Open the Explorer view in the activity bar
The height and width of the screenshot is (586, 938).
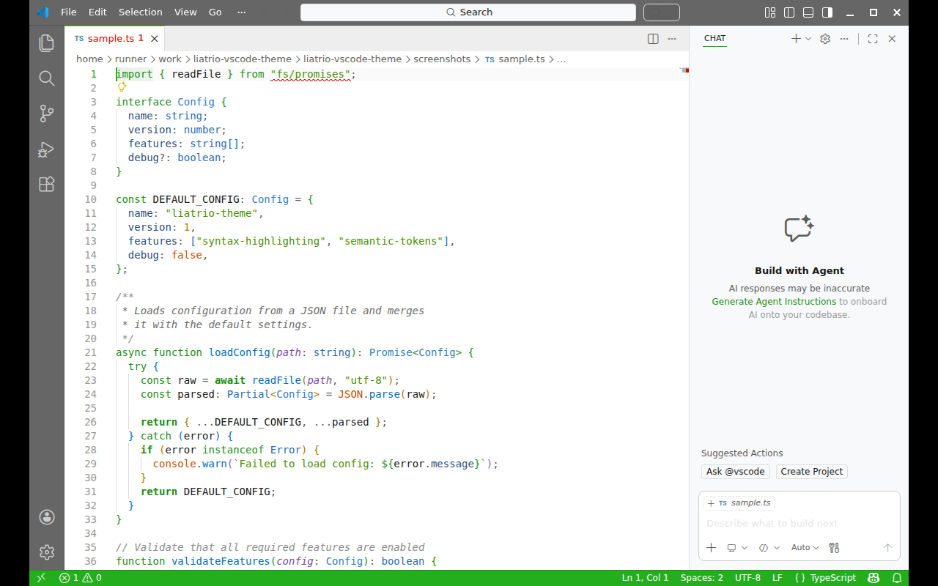pyautogui.click(x=46, y=43)
